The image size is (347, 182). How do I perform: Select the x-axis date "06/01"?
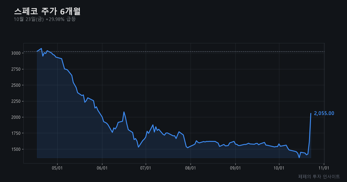[x=102, y=168]
